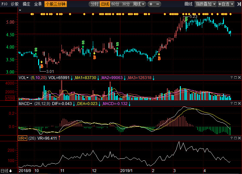Open the 诊股 stock diagnosis tab
Viewport: 242px width, 174px height.
tap(15, 4)
